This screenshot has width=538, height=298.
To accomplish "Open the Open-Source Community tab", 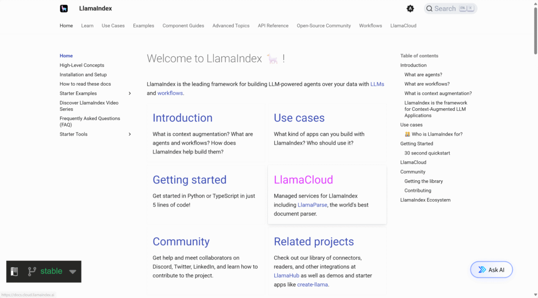I will click(x=324, y=26).
